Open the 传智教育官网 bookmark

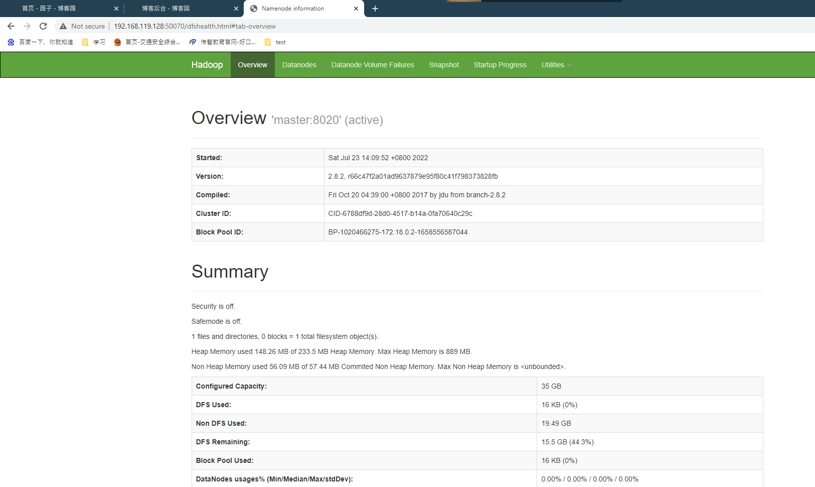[223, 42]
